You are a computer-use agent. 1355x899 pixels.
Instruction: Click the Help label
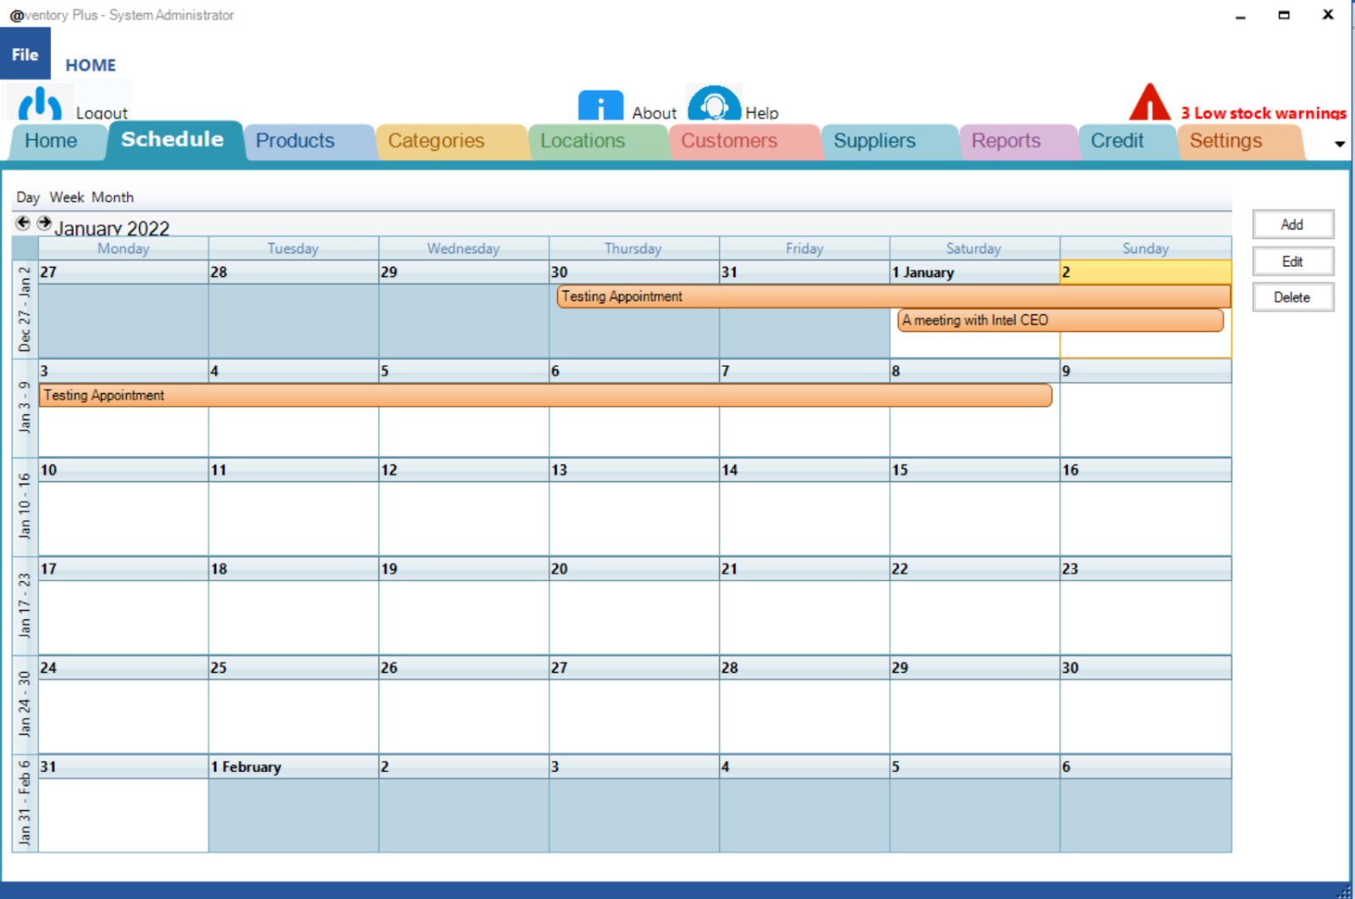761,113
